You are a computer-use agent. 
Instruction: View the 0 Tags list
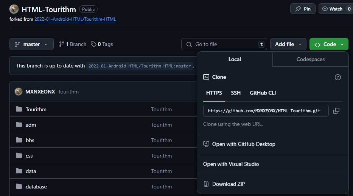click(102, 44)
